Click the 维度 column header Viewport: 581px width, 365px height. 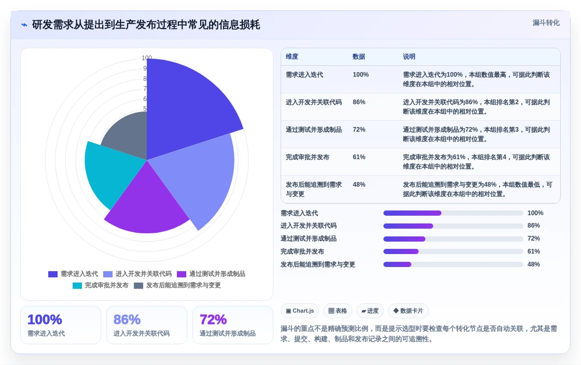292,57
